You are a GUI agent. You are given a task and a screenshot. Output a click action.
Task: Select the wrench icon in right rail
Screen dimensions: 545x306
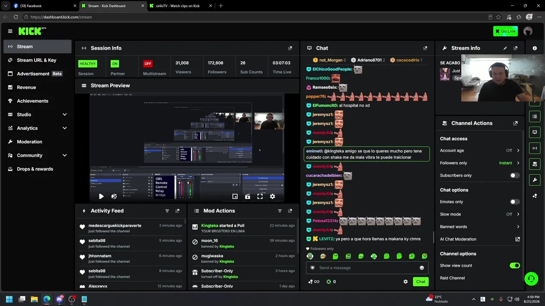(535, 180)
